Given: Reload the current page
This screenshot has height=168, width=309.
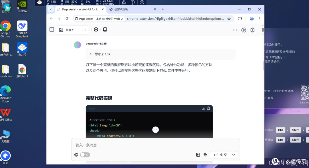Looking at the screenshot, I should pyautogui.click(x=67, y=19).
